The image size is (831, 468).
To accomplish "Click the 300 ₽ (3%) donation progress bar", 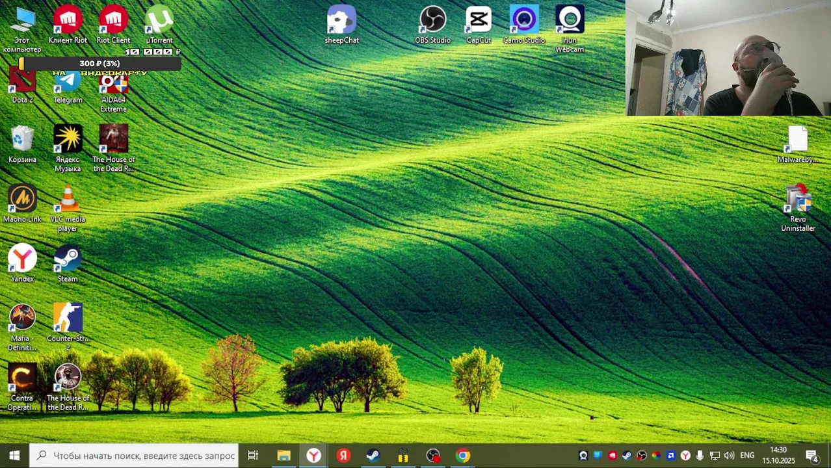I will pos(99,64).
